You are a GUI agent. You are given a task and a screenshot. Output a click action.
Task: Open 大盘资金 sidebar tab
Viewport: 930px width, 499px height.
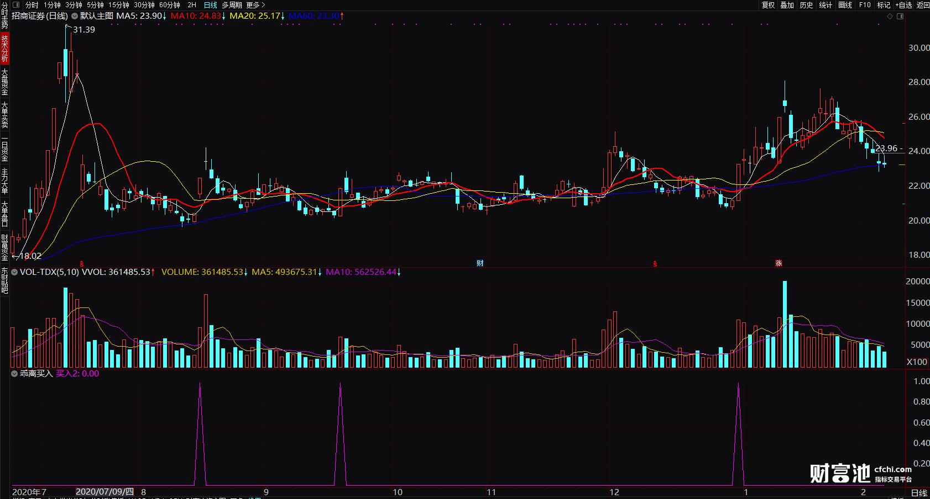pos(4,82)
